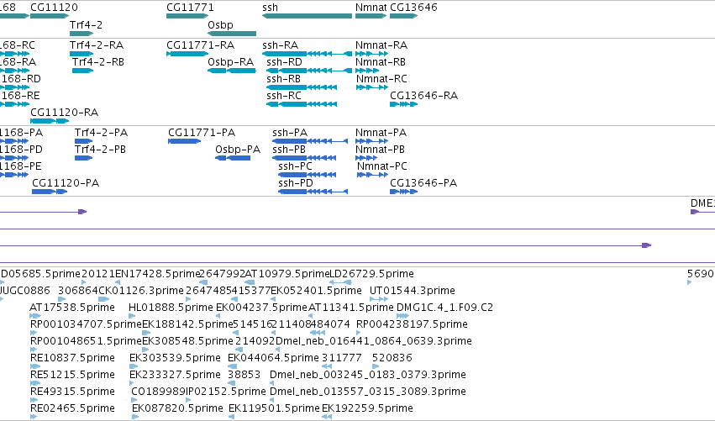Viewport: 715px width, 421px height.
Task: Click the AT17538.5prime EST label
Action: pos(72,308)
